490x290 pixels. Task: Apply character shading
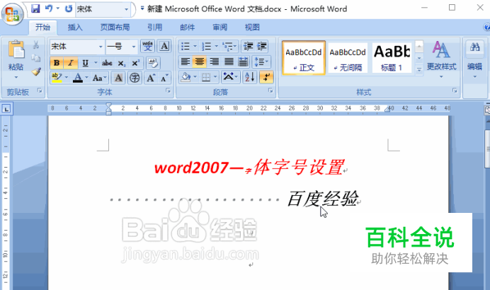[118, 78]
